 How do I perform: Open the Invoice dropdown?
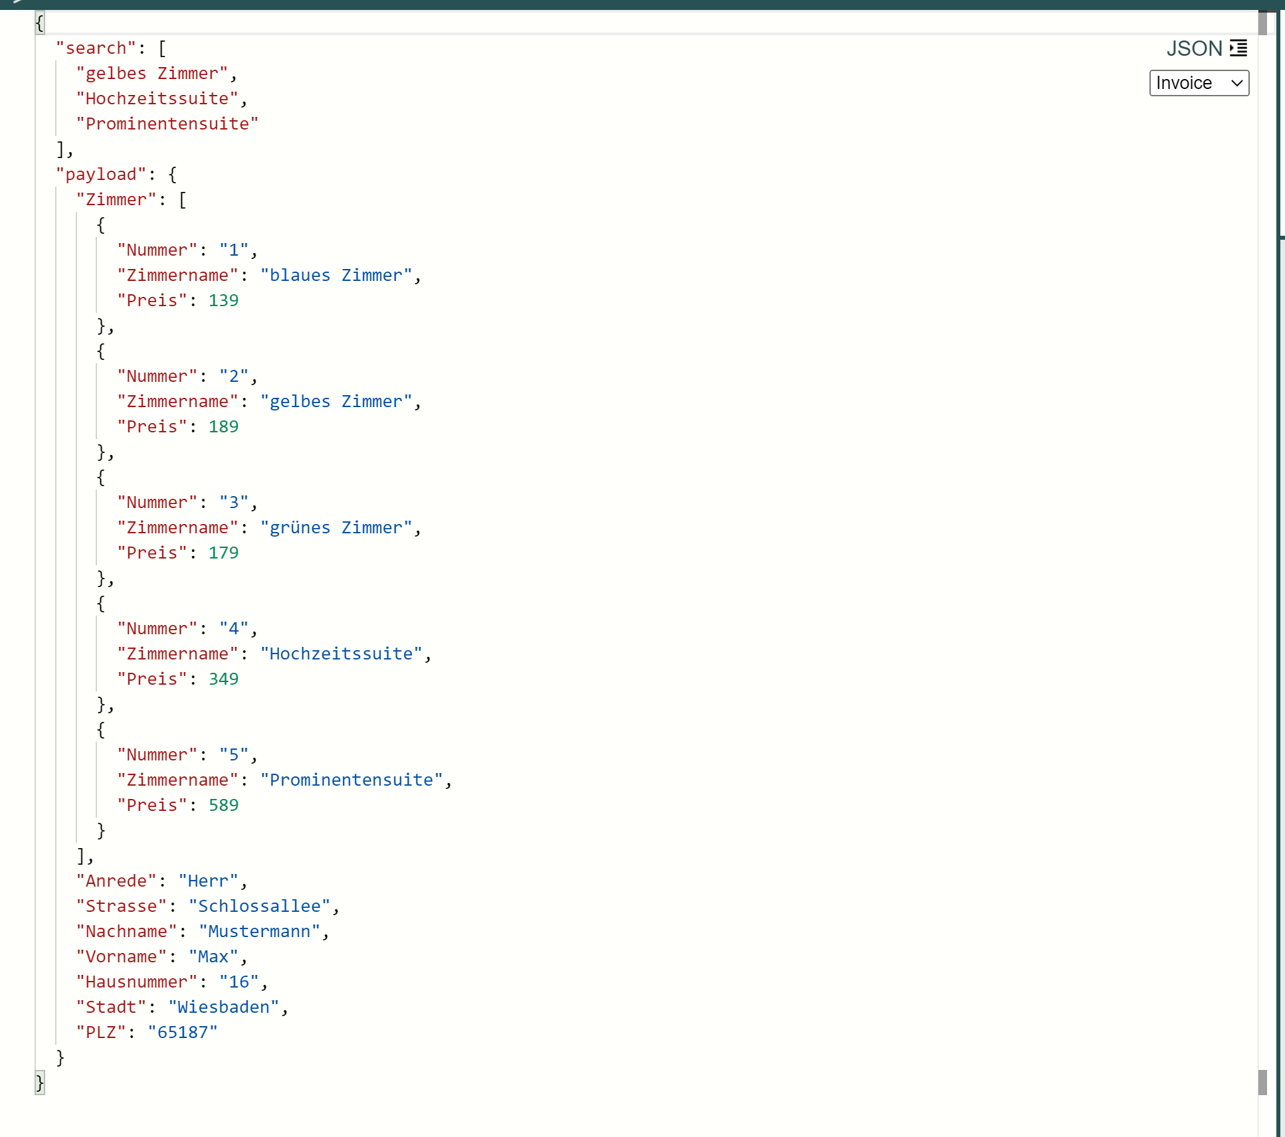click(1199, 83)
